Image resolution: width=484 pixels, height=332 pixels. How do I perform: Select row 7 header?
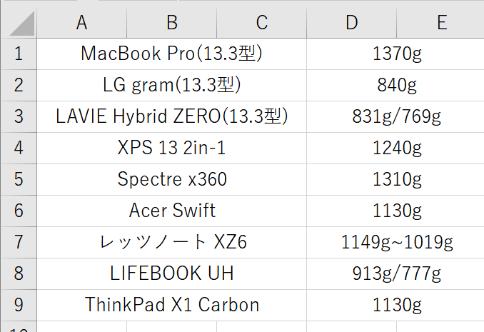(19, 242)
